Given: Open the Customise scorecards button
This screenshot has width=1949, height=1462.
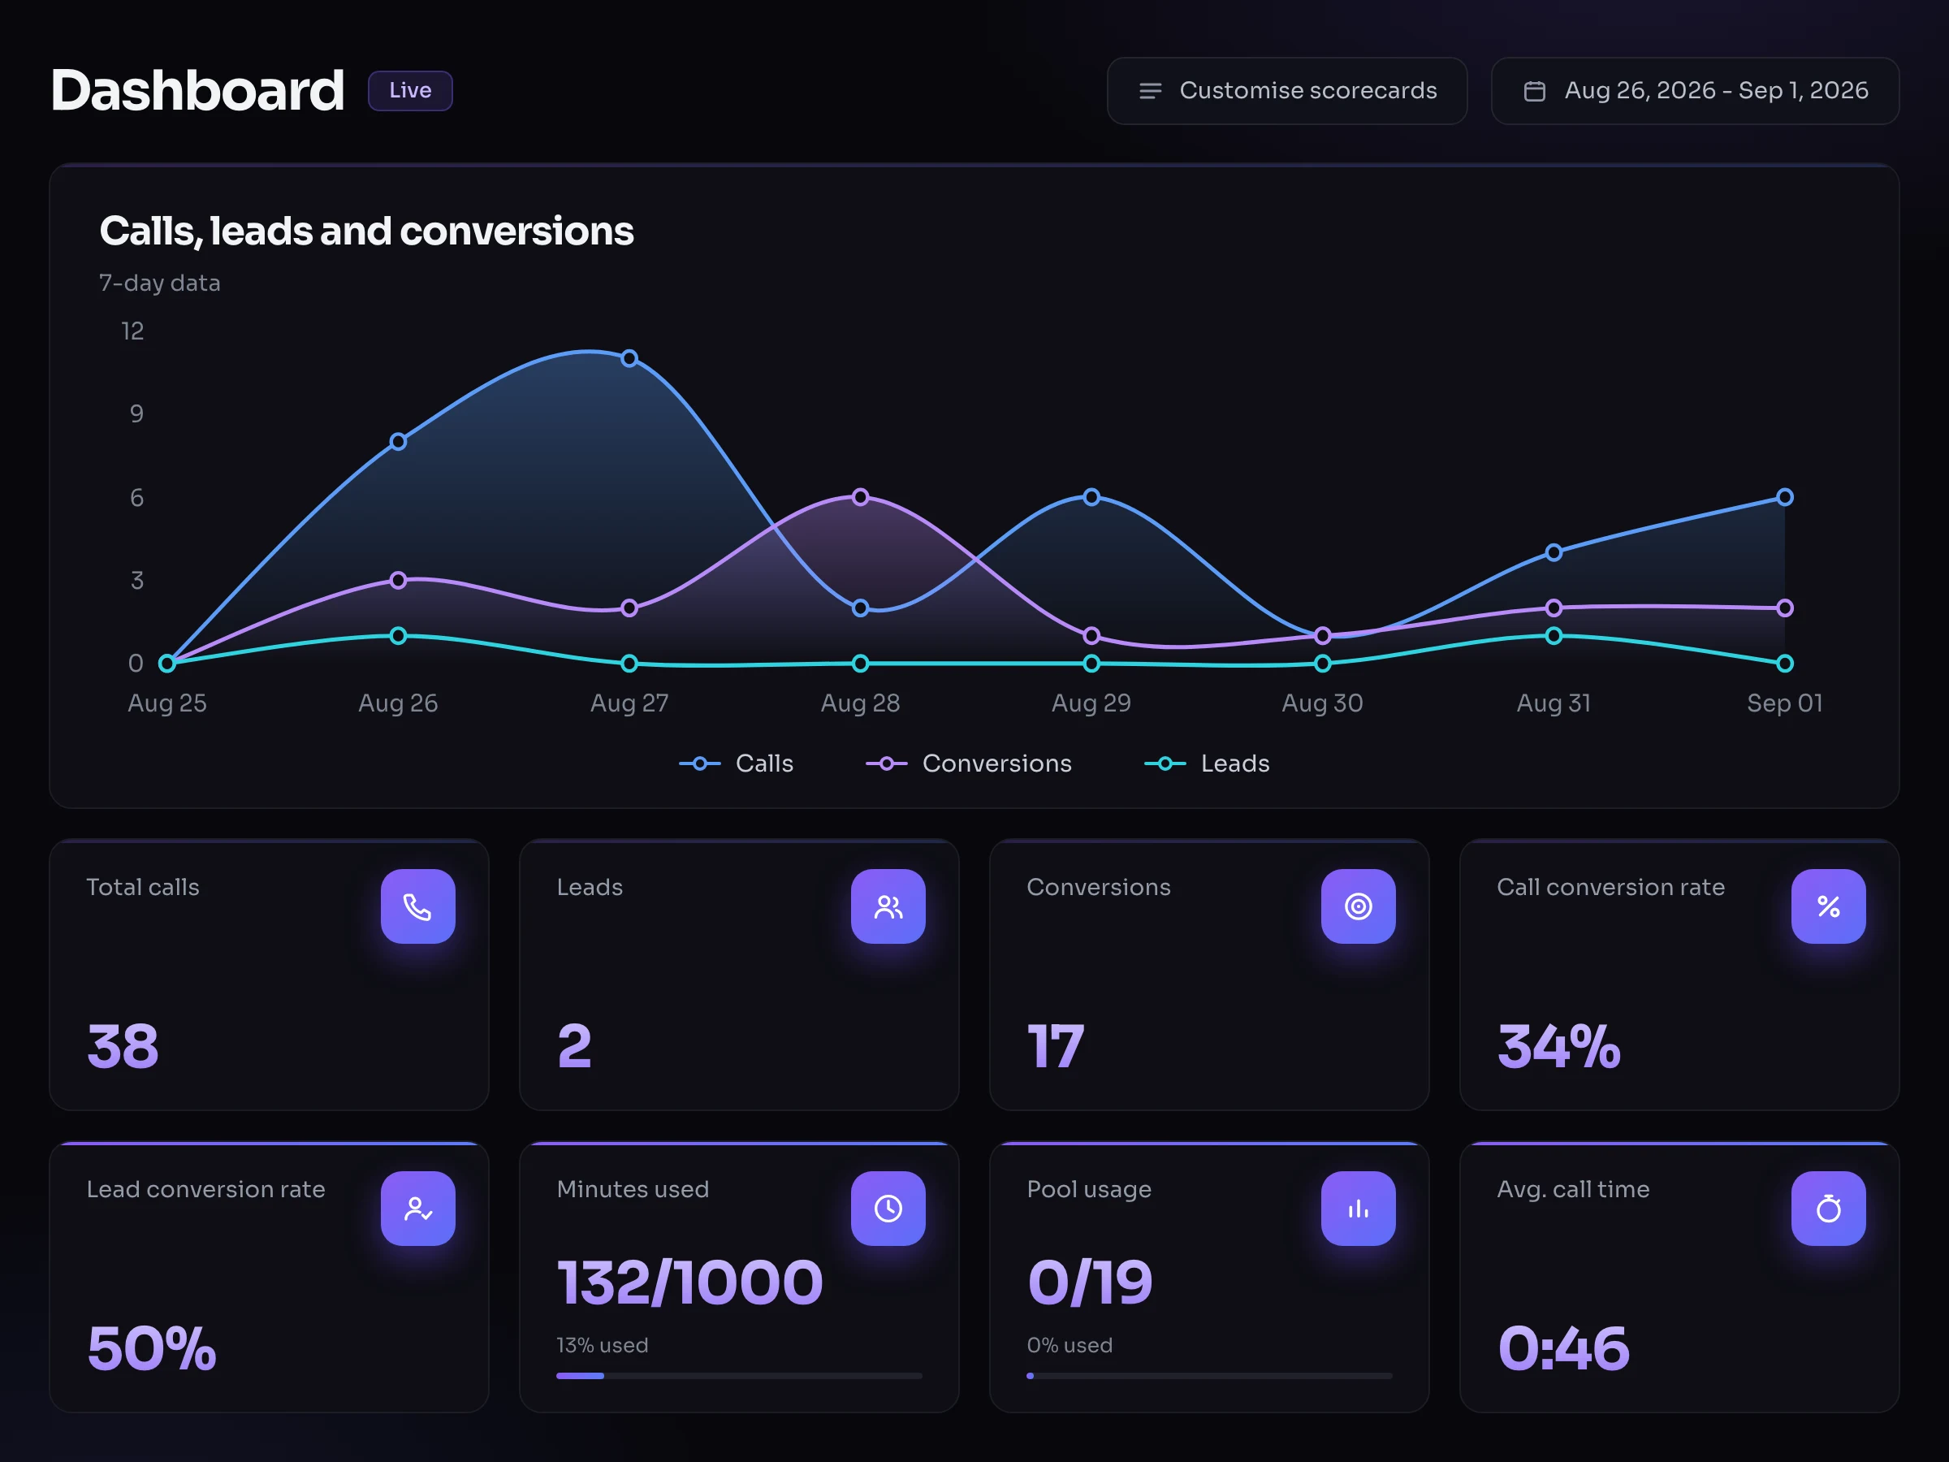Looking at the screenshot, I should point(1286,91).
